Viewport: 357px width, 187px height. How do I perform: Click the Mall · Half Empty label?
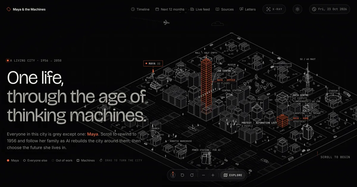[x=206, y=53]
